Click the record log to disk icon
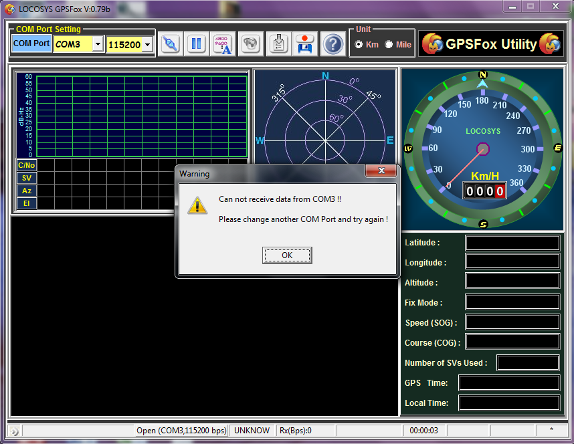Image resolution: width=574 pixels, height=444 pixels. tap(304, 44)
